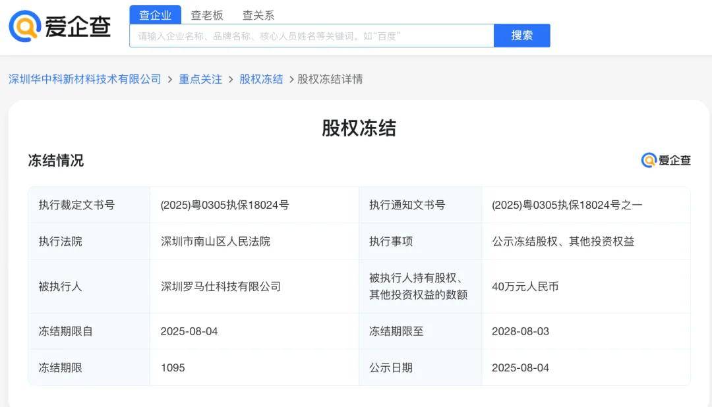Click the 冻结期限 label in last row
712x407 pixels.
(x=61, y=367)
